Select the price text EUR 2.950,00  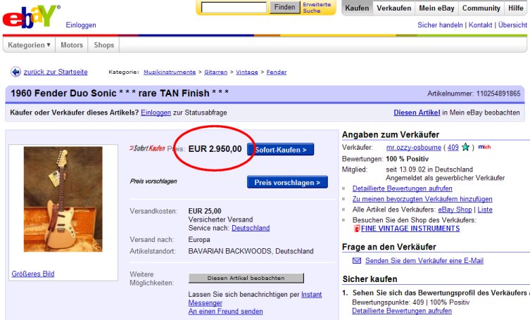point(215,149)
